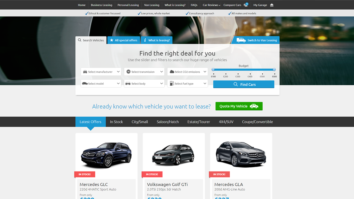This screenshot has height=199, width=354.
Task: Open the Select transmission dropdown
Action: pos(144,71)
